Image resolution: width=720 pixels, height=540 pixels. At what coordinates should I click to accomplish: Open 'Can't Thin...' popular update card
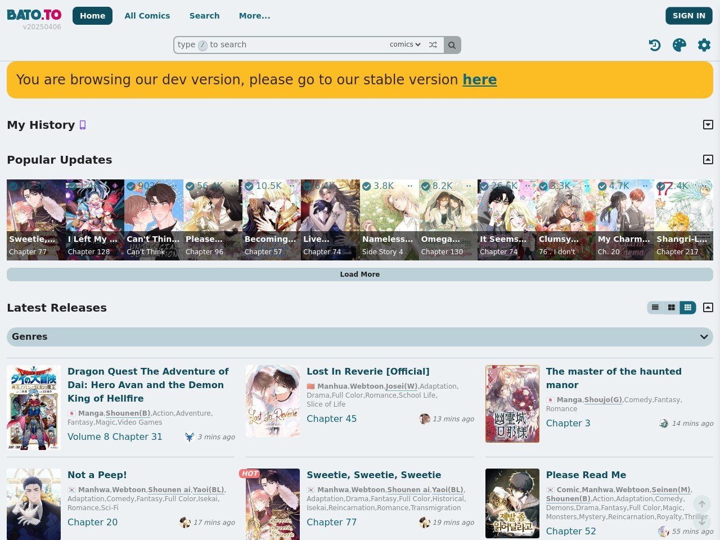pos(154,220)
